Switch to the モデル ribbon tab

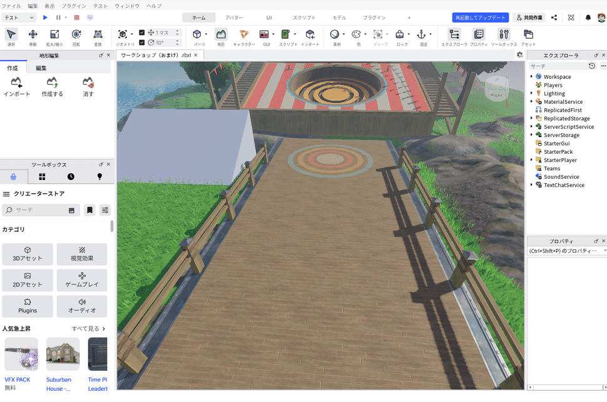point(339,18)
